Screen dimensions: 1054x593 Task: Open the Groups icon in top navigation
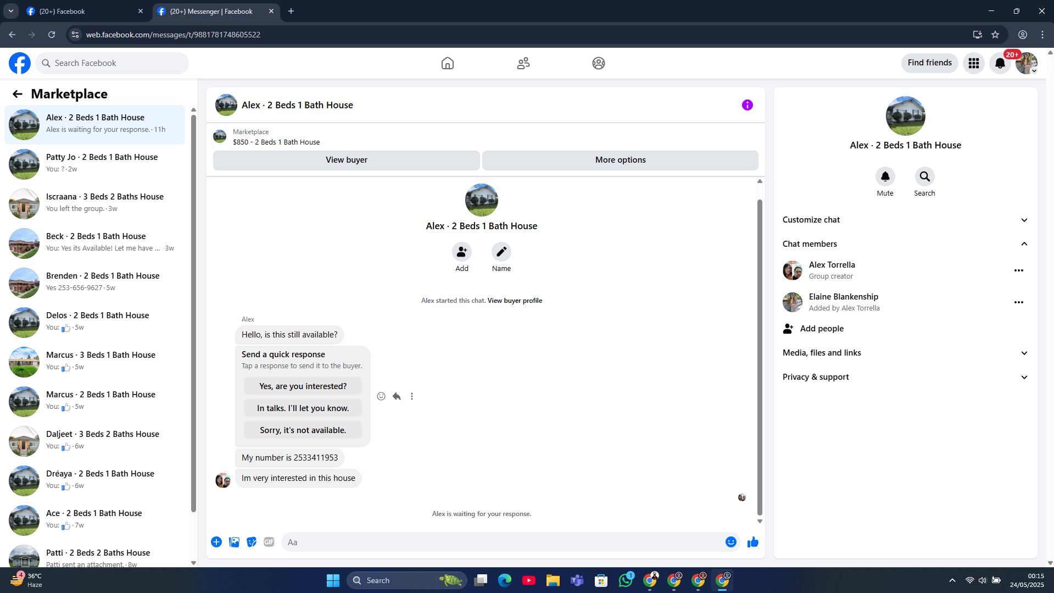(x=599, y=63)
